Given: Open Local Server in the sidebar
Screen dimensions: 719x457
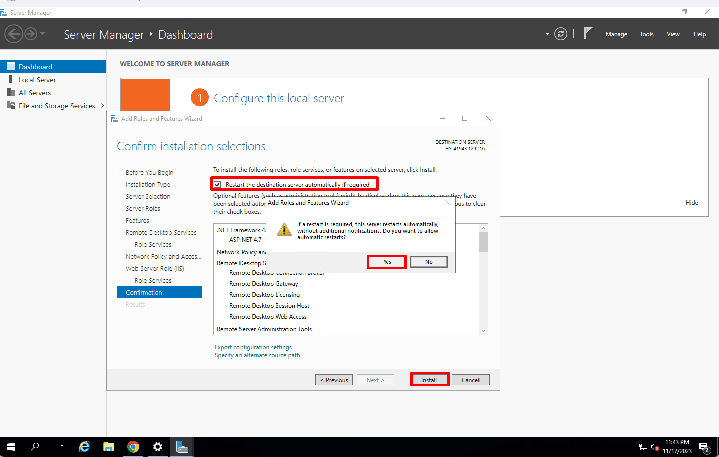Looking at the screenshot, I should coord(37,79).
